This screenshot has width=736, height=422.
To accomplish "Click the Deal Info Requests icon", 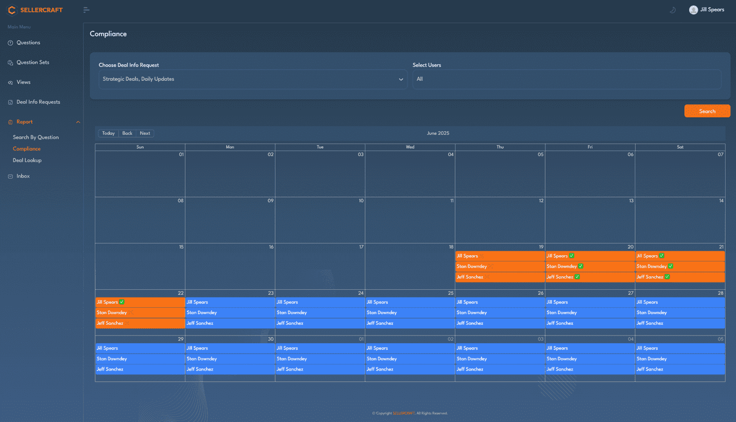I will [10, 102].
